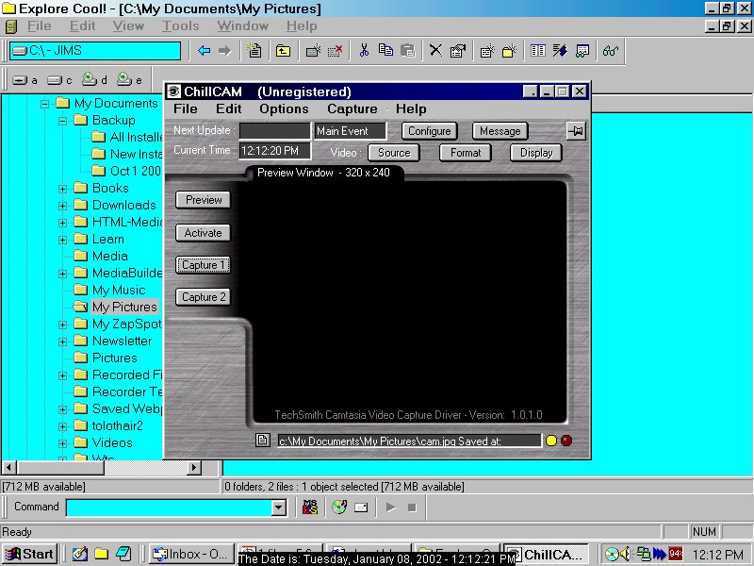
Task: Open ChillCAM File menu
Action: (185, 108)
